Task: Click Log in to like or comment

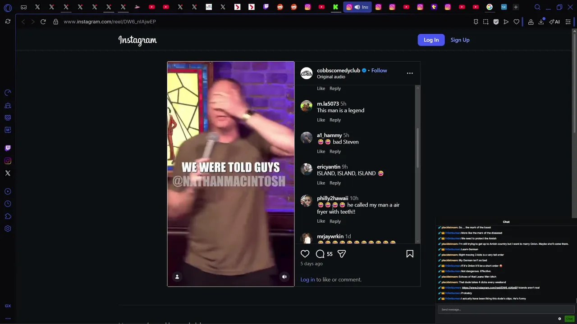Action: click(307, 279)
